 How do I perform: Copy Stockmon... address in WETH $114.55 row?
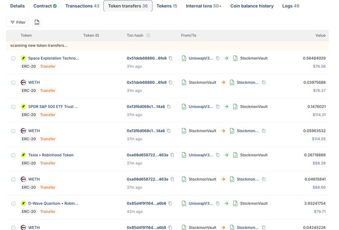(x=264, y=130)
